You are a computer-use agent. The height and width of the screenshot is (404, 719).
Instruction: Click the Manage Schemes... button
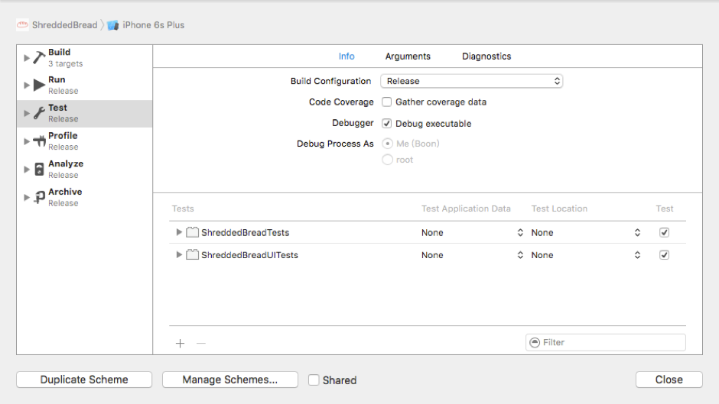coord(229,380)
